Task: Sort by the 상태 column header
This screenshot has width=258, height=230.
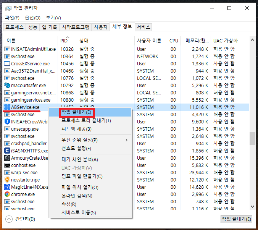Action: pyautogui.click(x=106, y=40)
